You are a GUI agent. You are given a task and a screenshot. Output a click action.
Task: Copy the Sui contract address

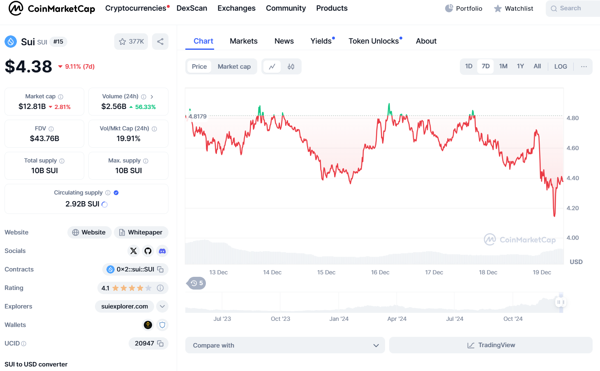161,269
